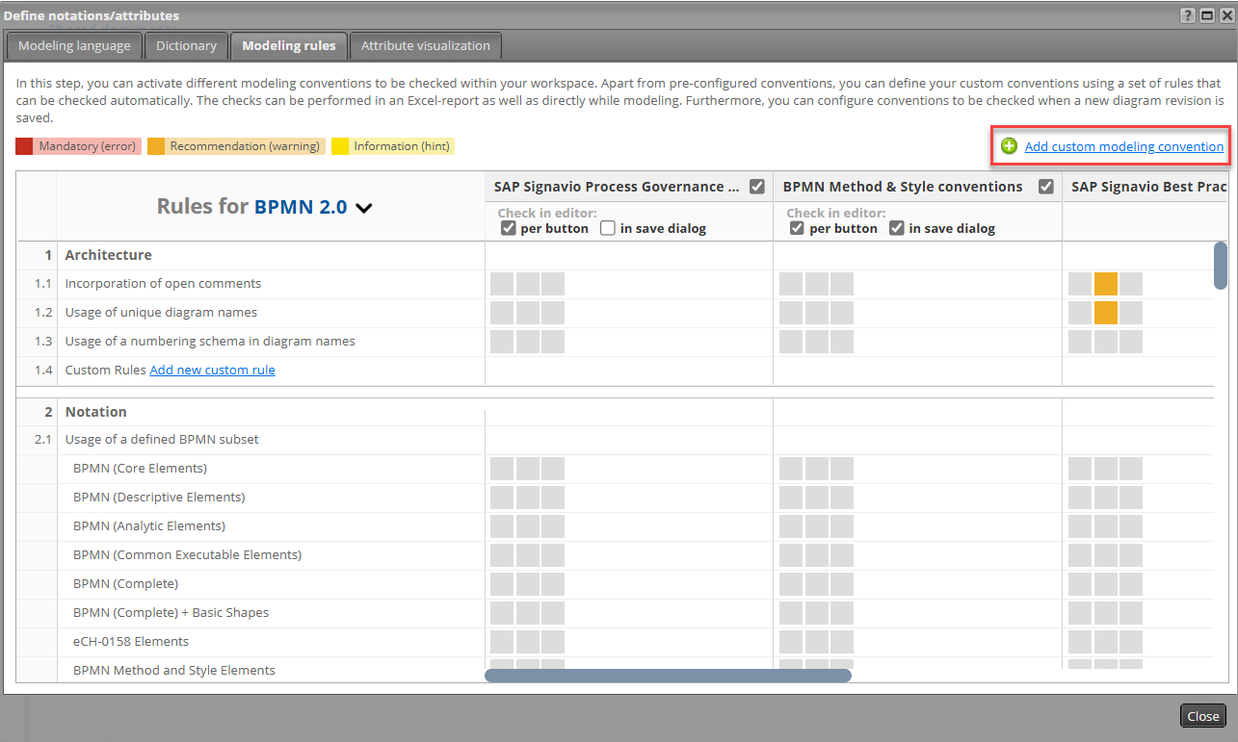The height and width of the screenshot is (742, 1238).
Task: Select the 'Usage of unique diagram names' rule row
Action: pyautogui.click(x=161, y=313)
